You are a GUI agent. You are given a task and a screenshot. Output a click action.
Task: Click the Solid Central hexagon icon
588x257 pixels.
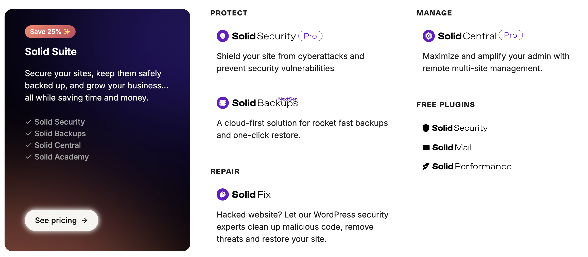[428, 36]
